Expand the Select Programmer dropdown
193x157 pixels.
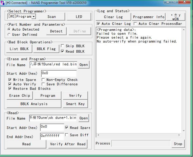click(x=34, y=17)
